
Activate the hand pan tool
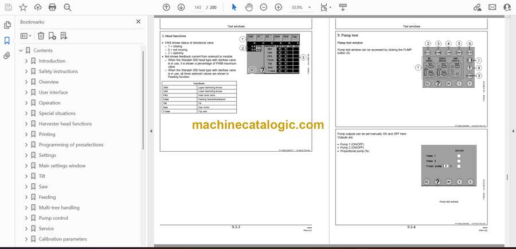249,7
